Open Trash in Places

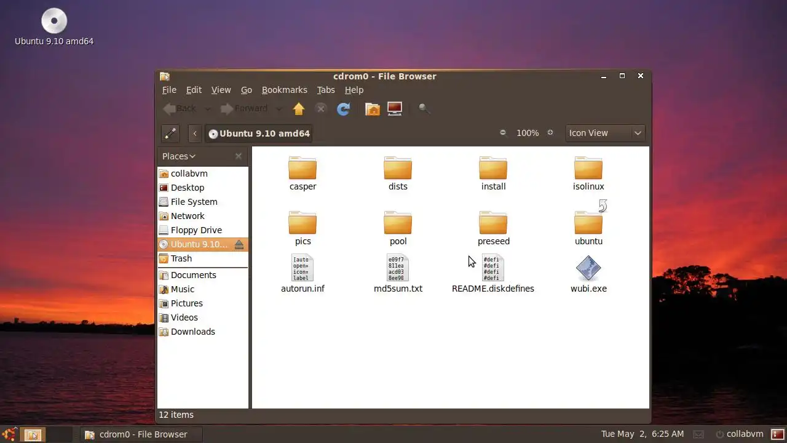pos(203,258)
